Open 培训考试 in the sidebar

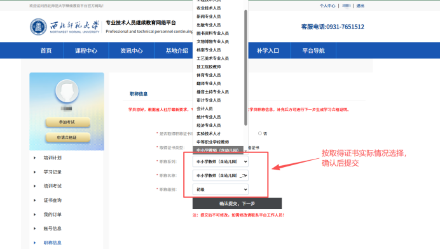coord(53,186)
